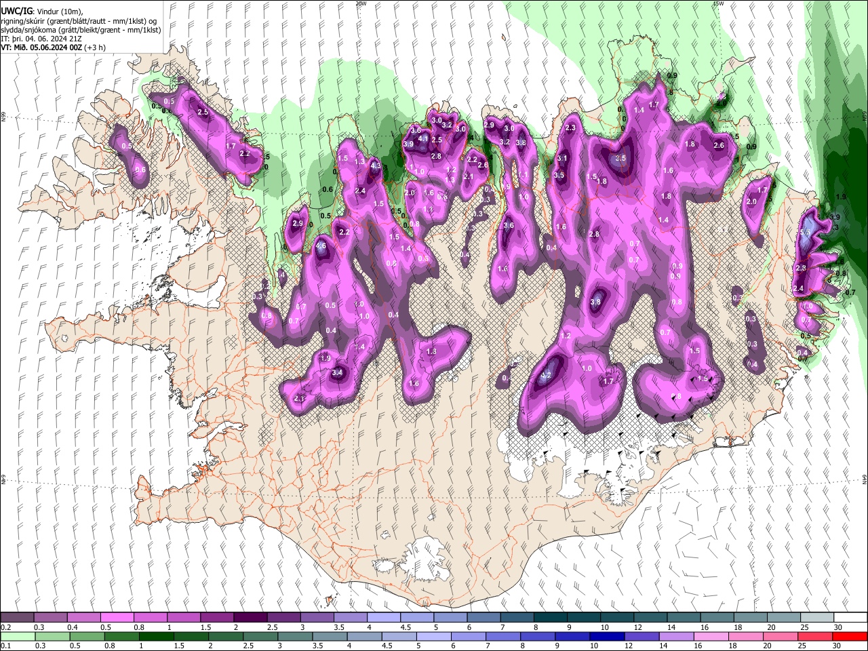
Task: Click the 'UWC/IG: Vindur (10m)' title text
Action: 41,12
